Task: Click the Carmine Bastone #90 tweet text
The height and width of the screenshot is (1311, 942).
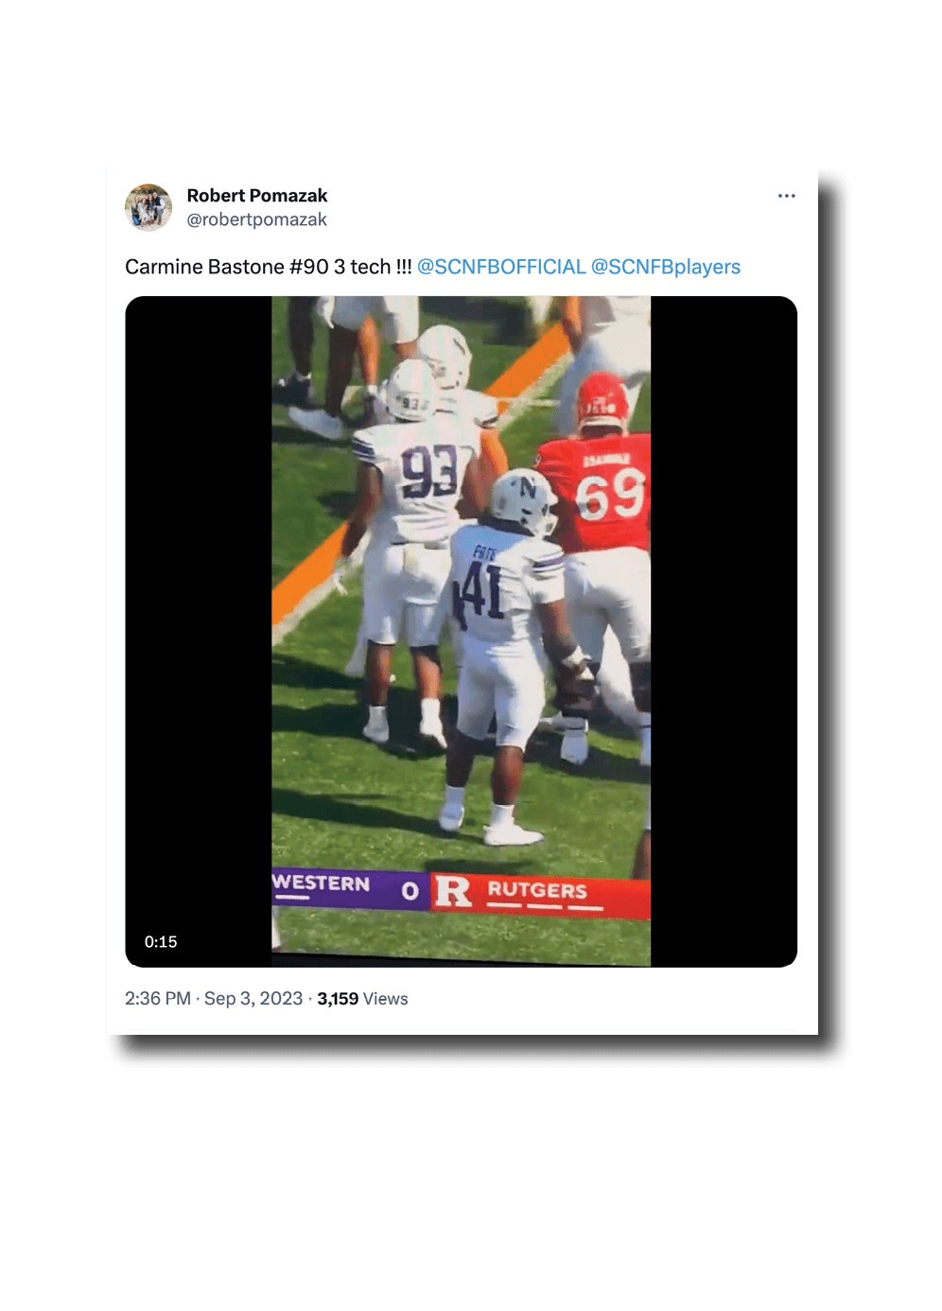Action: tap(268, 267)
